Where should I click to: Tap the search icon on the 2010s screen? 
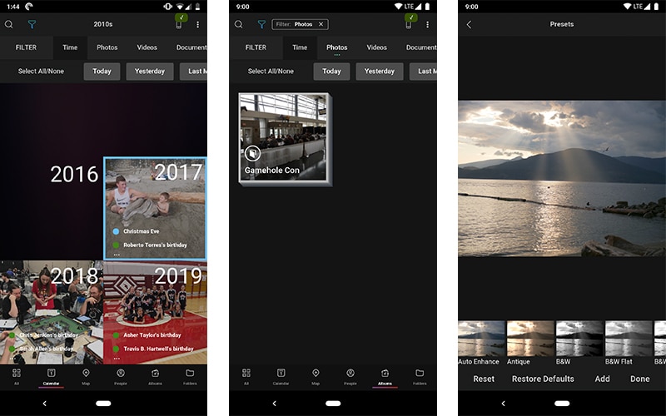(9, 25)
